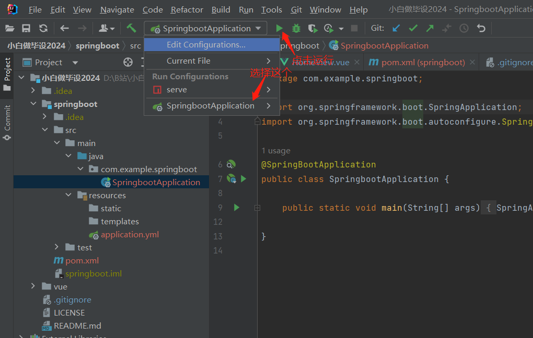This screenshot has width=533, height=338.
Task: Click Git Update Project blue arrow
Action: (396, 29)
